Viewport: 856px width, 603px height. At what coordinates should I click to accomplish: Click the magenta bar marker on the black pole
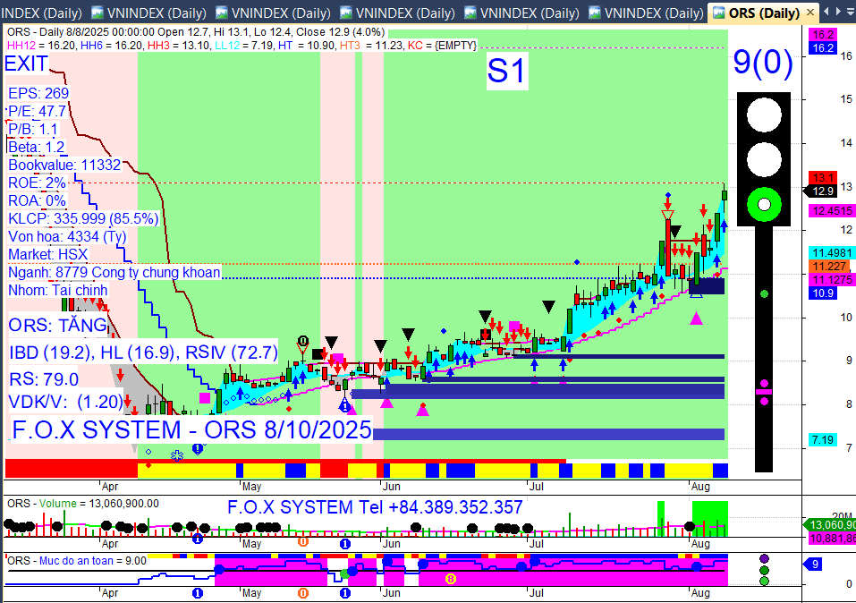(764, 392)
